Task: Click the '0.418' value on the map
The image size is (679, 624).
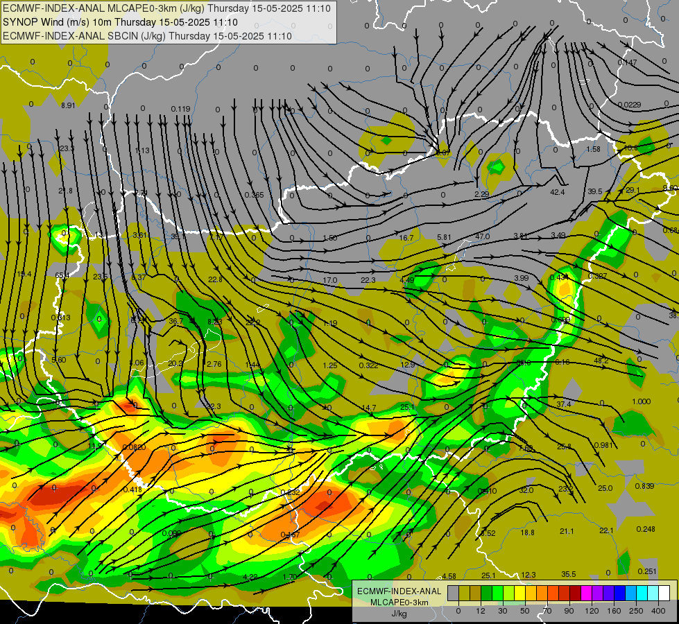Action: 132,489
